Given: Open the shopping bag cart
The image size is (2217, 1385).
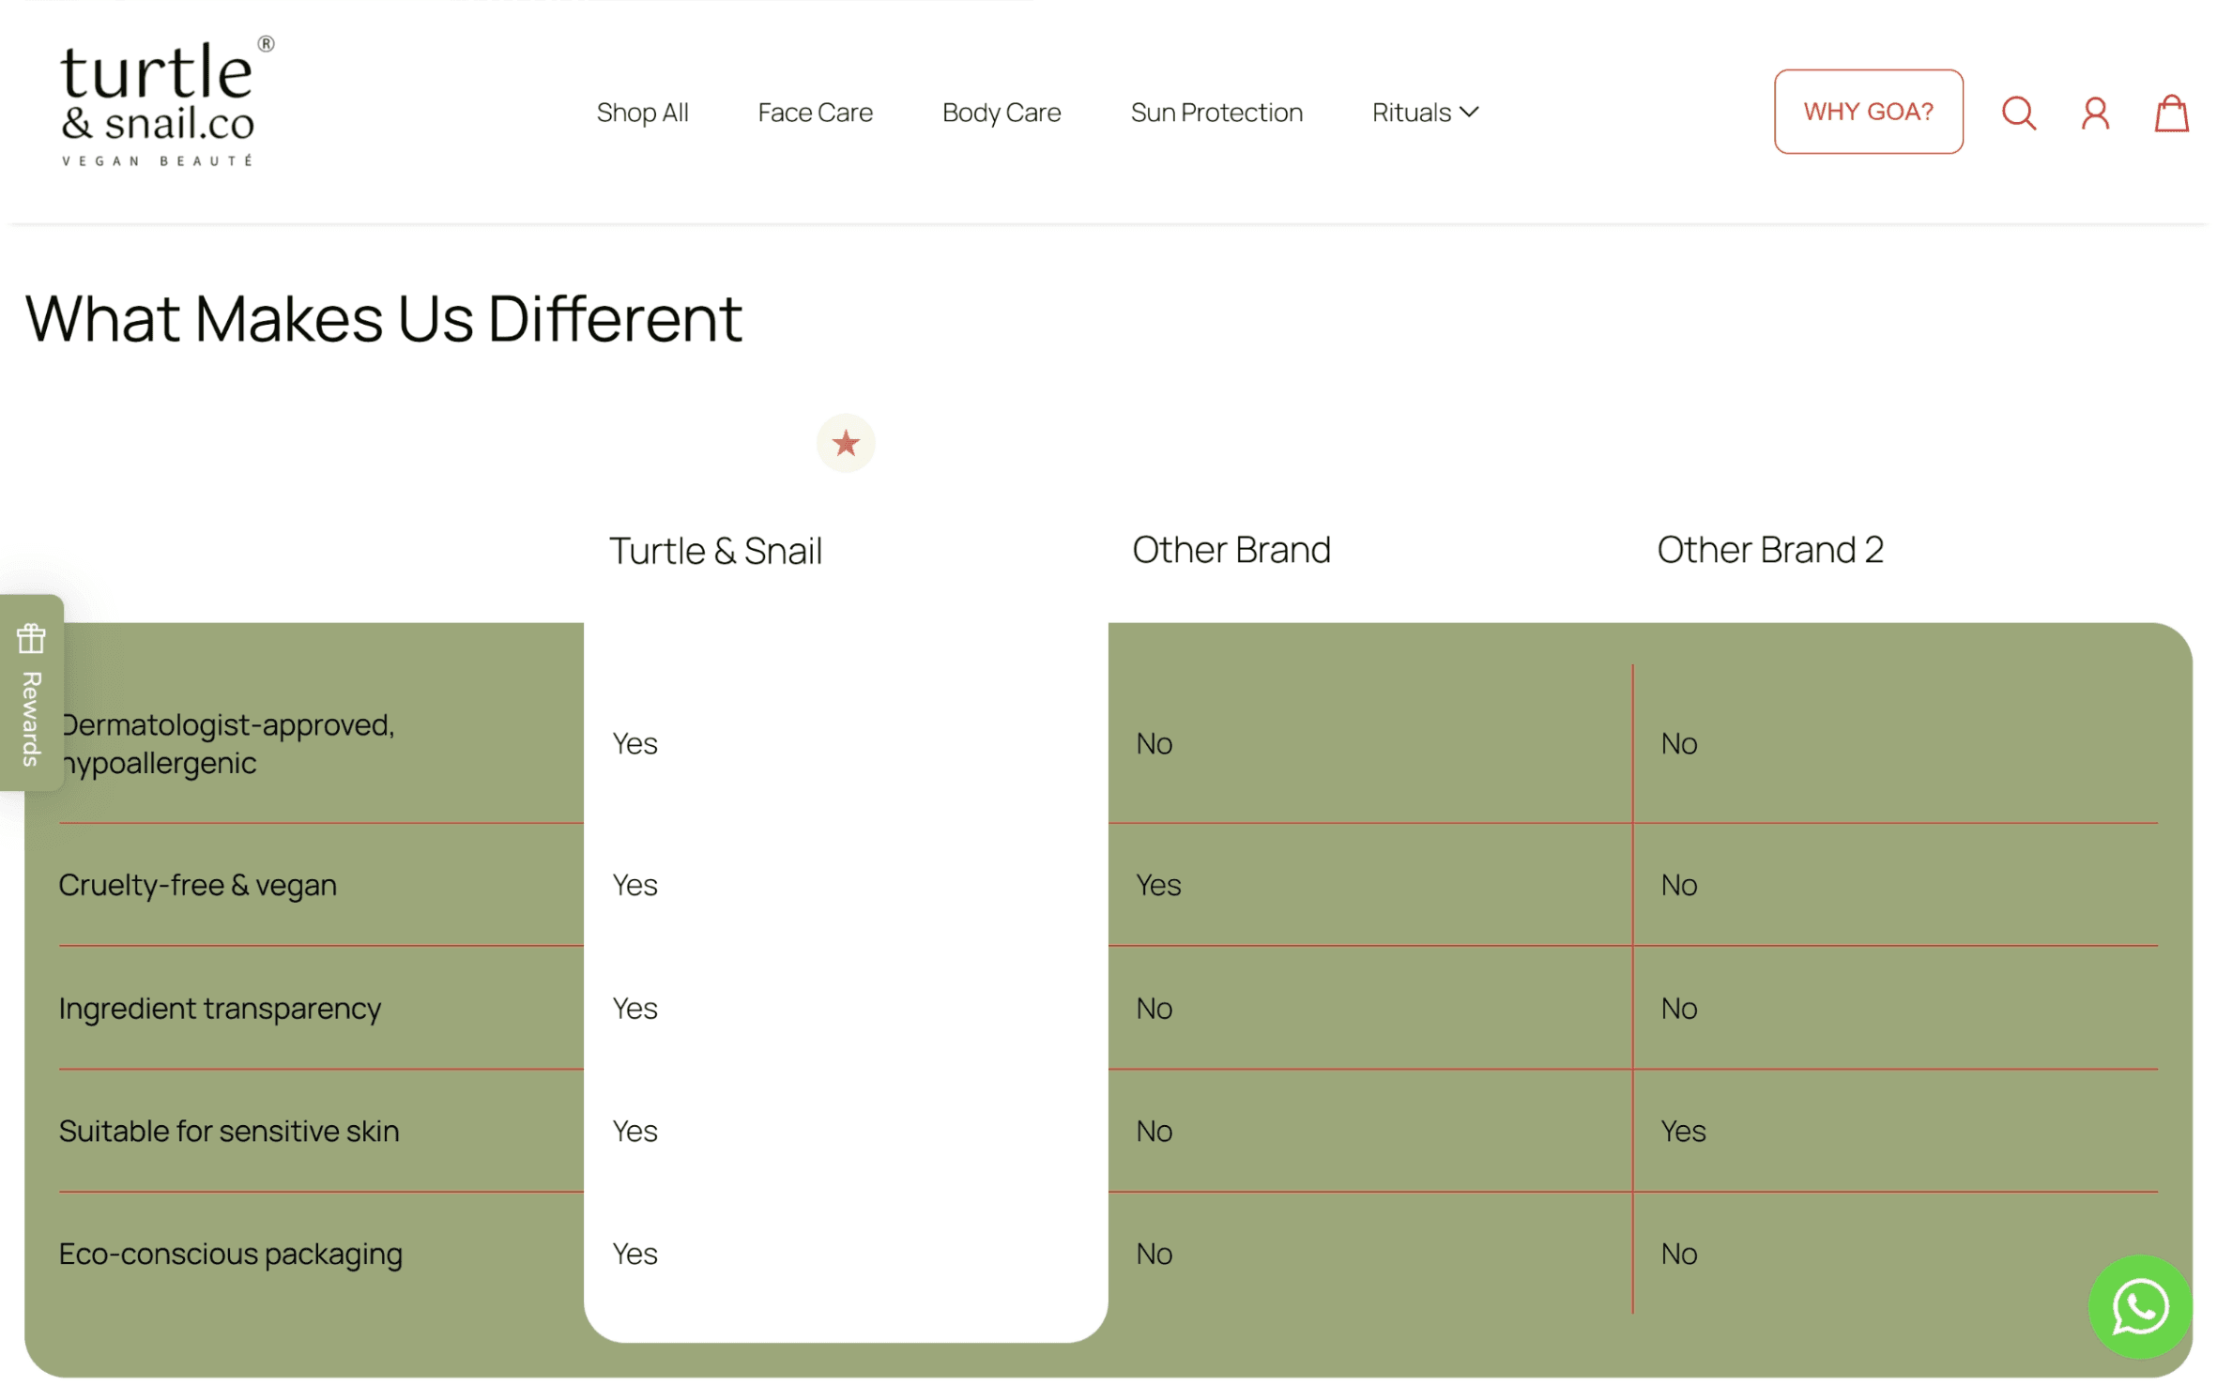Looking at the screenshot, I should [2171, 114].
